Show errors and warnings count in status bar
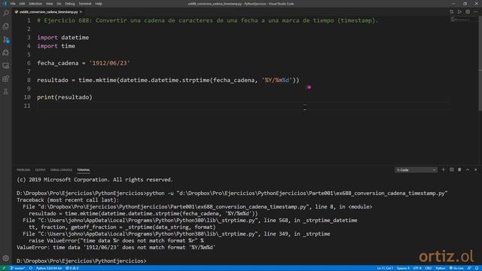The image size is (482, 271). tap(72, 268)
